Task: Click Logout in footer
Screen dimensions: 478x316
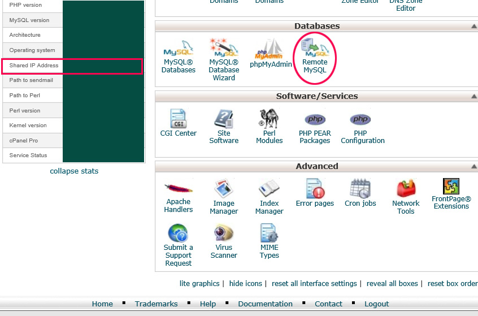Action: pos(376,304)
